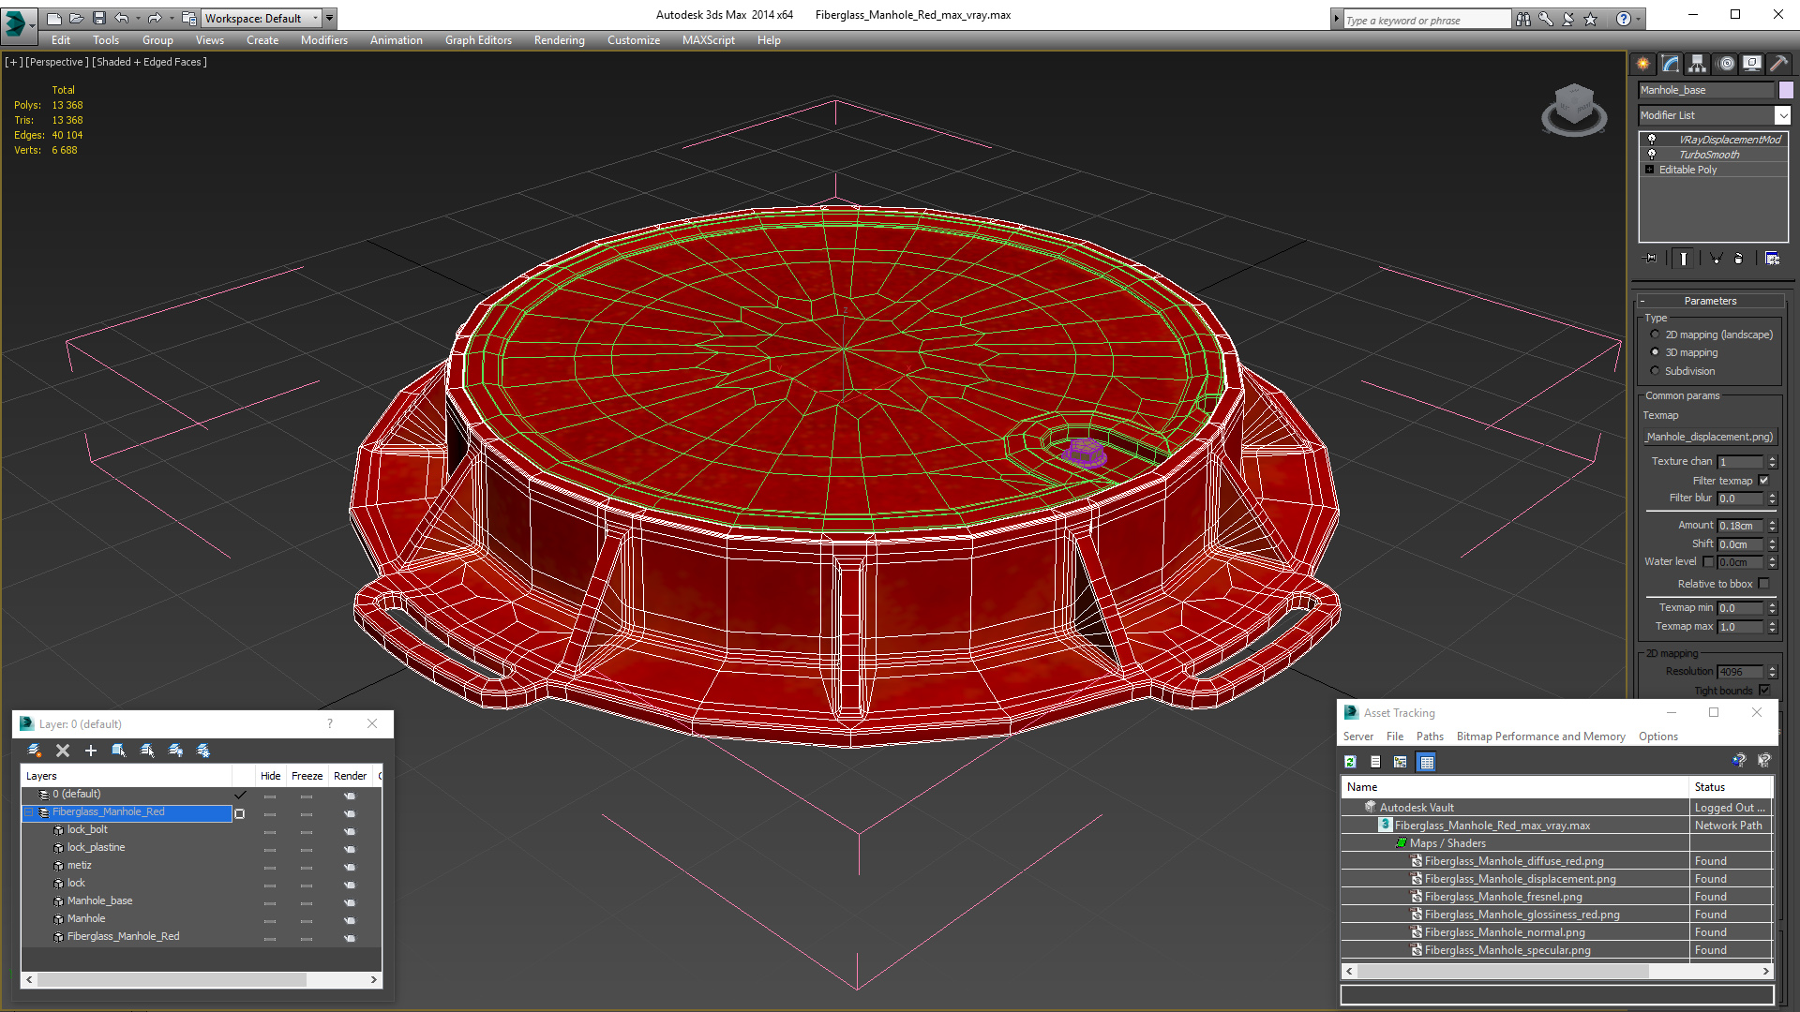Click the Freeze column header
Screen dimensions: 1800x1012
point(307,776)
